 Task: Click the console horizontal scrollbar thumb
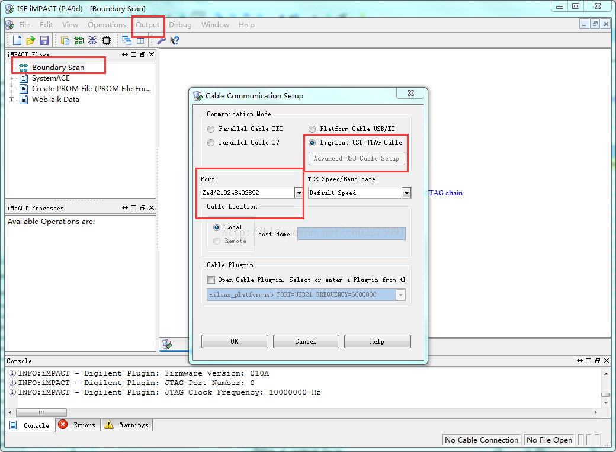pos(41,412)
